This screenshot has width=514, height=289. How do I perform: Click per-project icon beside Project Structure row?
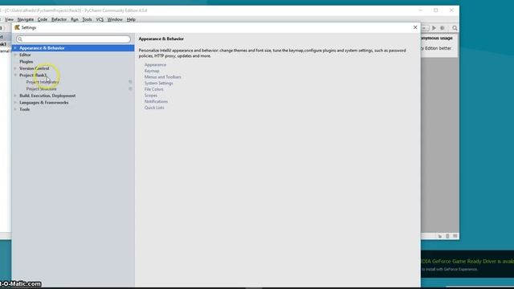click(x=130, y=89)
